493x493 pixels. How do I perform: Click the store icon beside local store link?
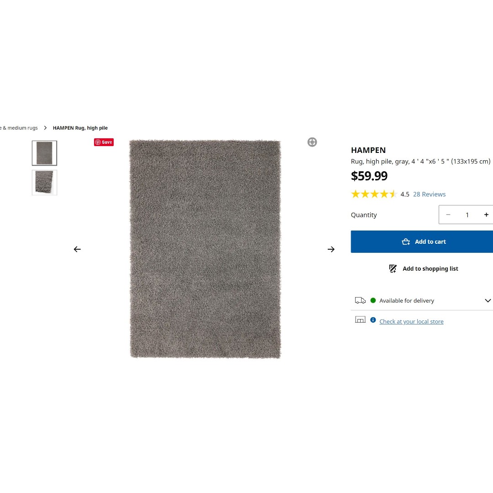[360, 320]
